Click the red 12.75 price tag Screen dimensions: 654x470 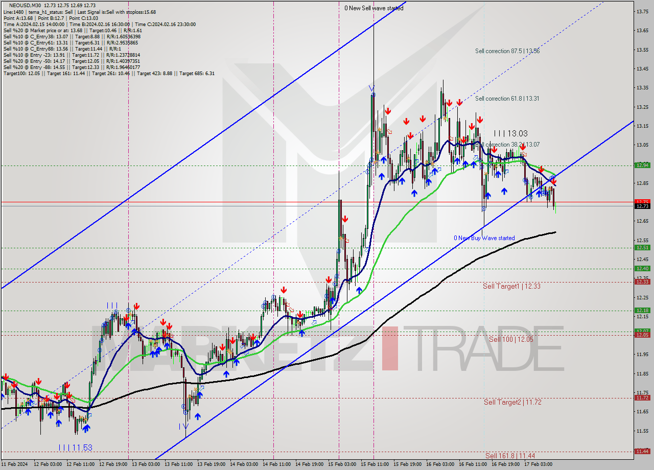642,202
